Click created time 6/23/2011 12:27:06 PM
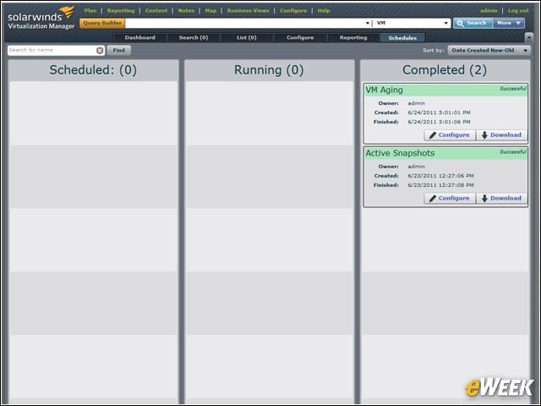Screen dimensions: 541x406 coord(440,176)
